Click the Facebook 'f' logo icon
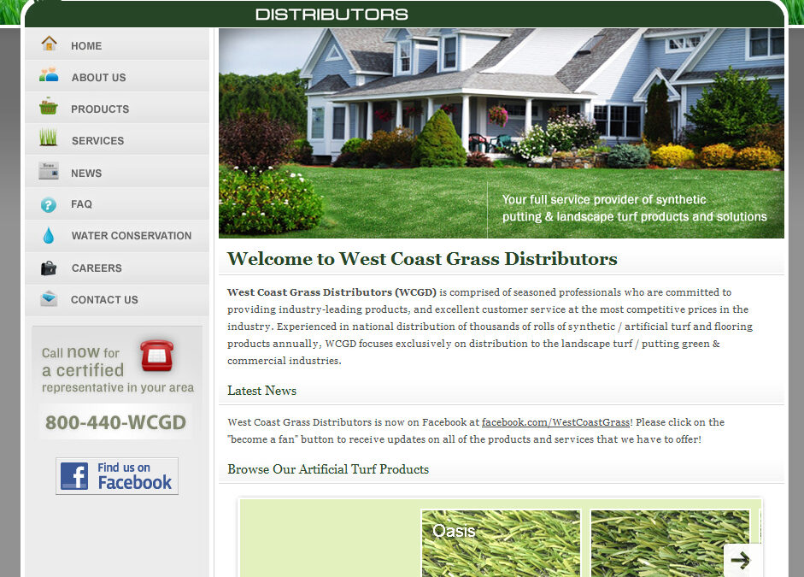 point(74,476)
